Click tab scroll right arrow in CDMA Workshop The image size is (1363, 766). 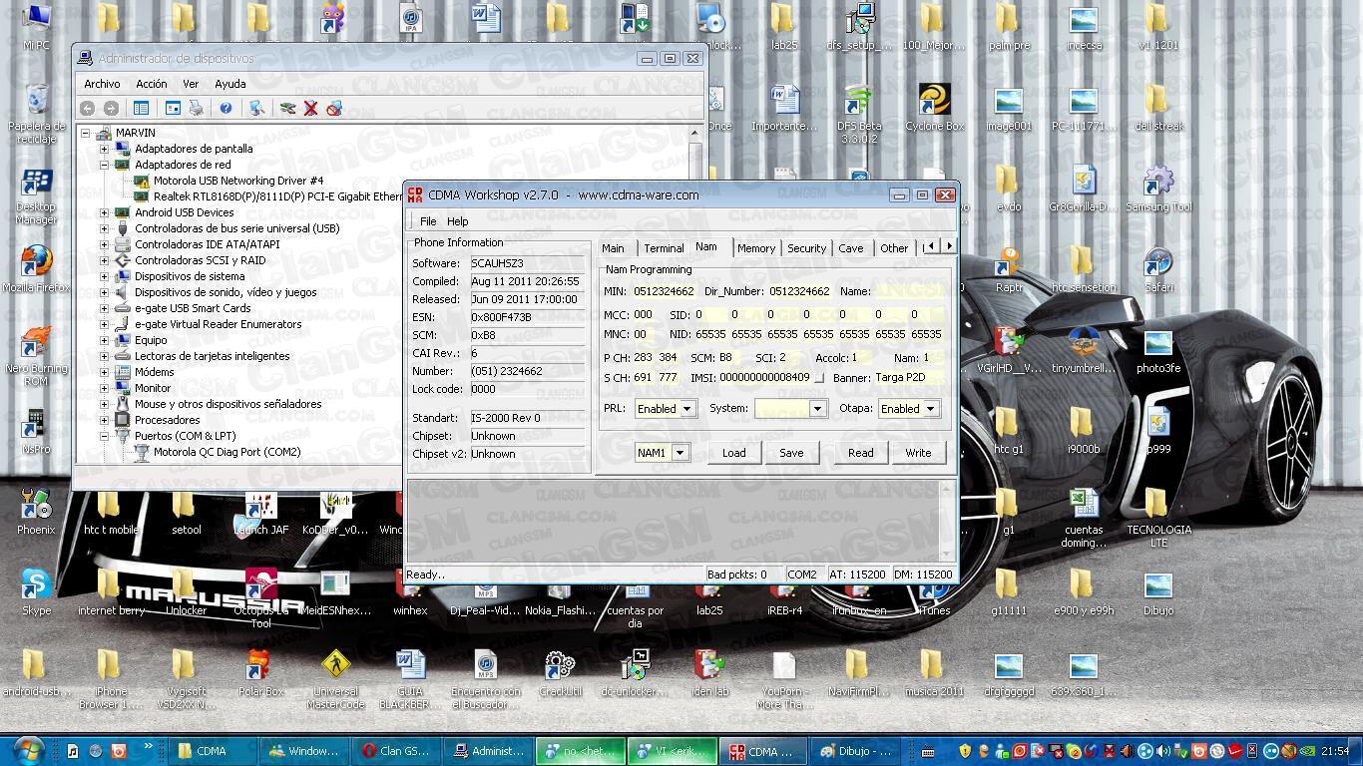pos(949,246)
